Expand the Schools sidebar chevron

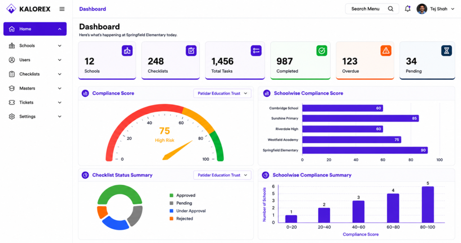60,46
